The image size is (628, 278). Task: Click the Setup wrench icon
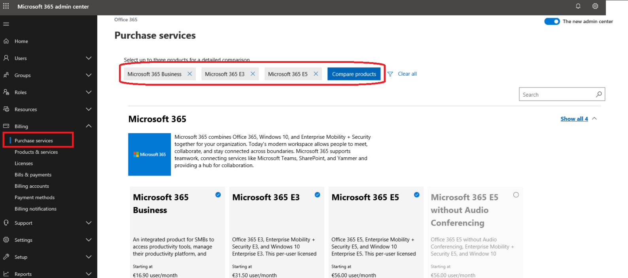point(6,257)
